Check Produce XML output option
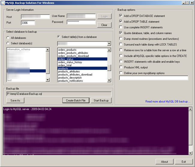195x167 pixels. coord(121,67)
